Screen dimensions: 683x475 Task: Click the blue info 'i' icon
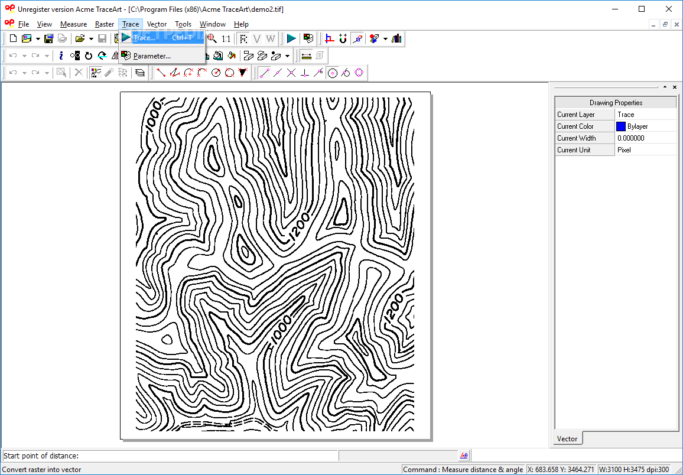coord(61,56)
